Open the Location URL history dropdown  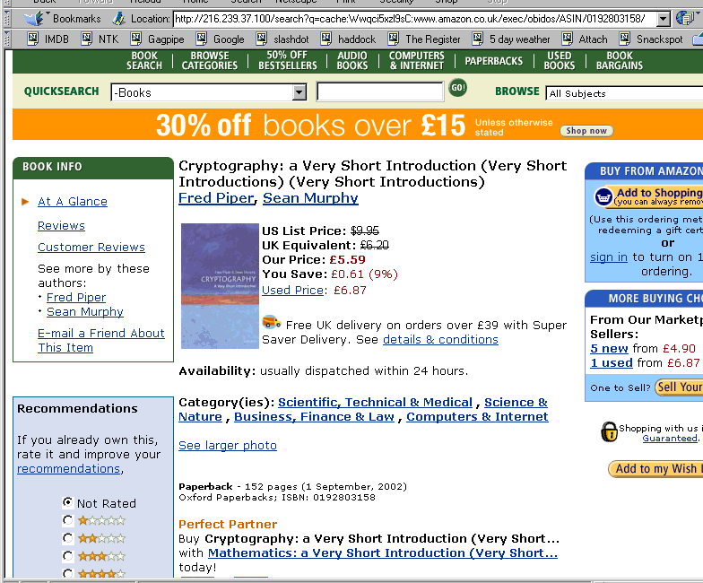point(664,19)
